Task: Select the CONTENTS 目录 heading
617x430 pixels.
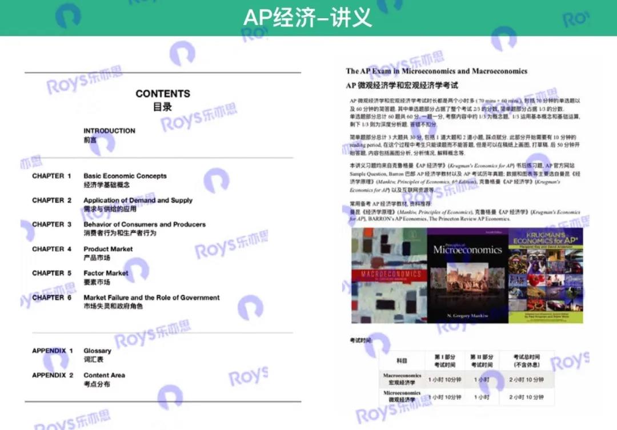Action: click(x=163, y=100)
